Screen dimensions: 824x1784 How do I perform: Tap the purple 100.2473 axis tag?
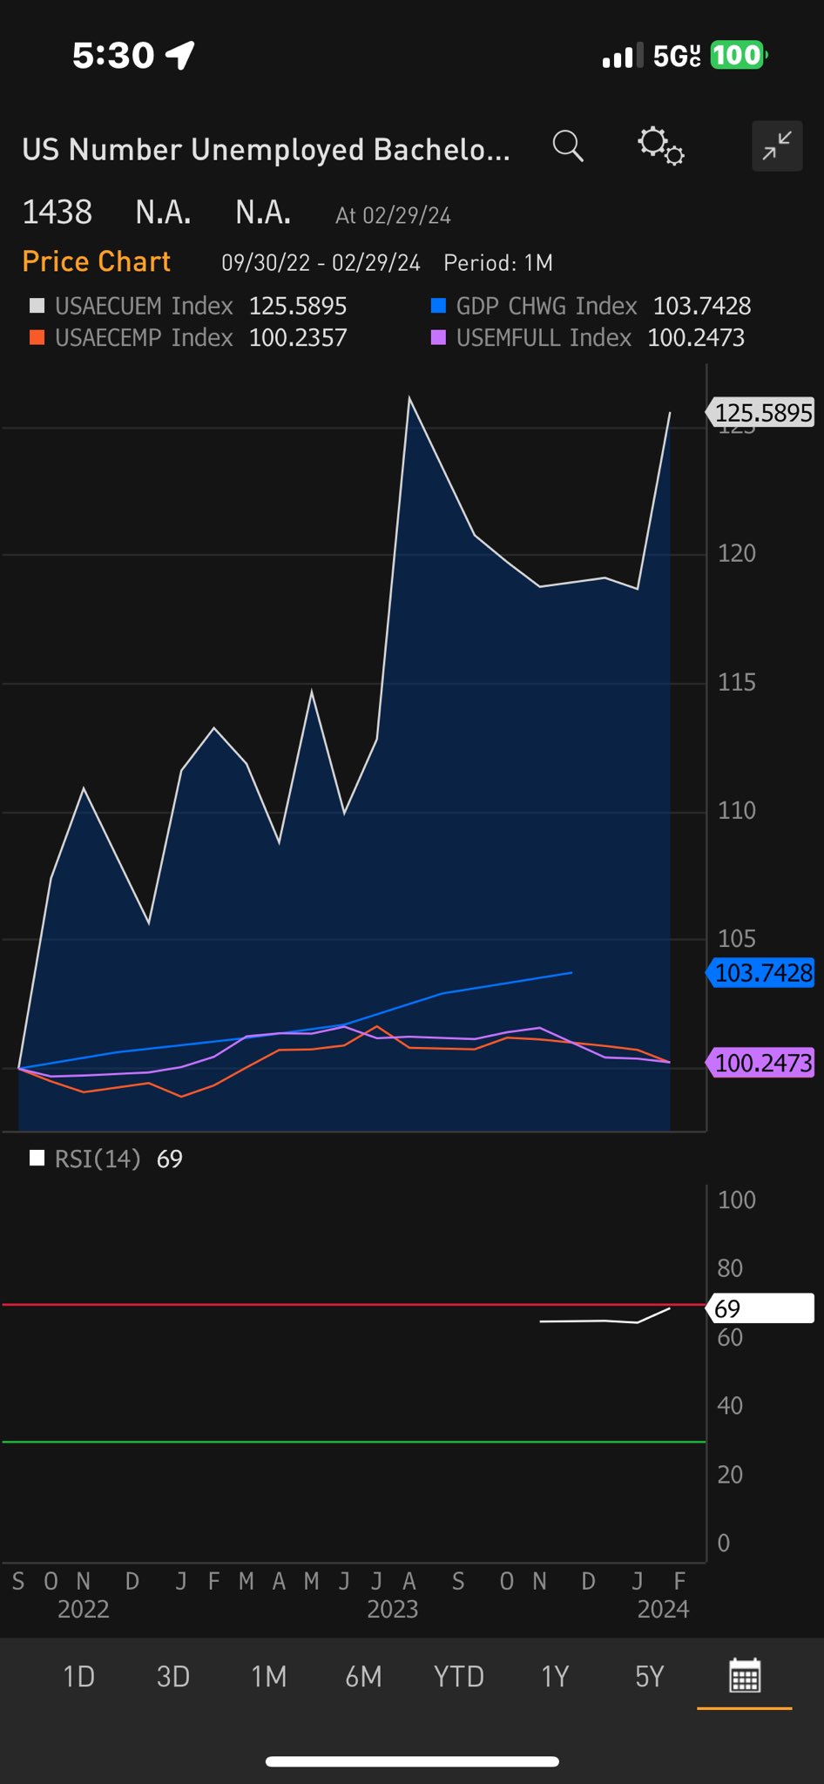(x=760, y=1063)
